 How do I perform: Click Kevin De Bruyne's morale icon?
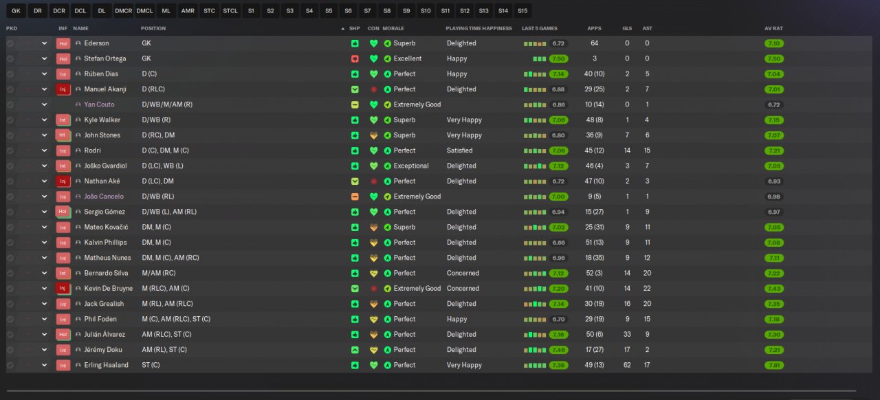click(388, 289)
